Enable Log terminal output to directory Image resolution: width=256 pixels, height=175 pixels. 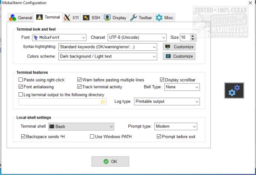[20, 95]
